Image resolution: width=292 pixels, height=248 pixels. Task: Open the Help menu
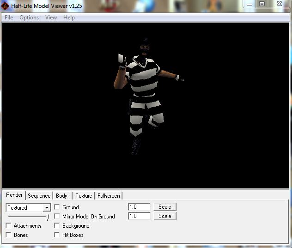click(x=69, y=18)
